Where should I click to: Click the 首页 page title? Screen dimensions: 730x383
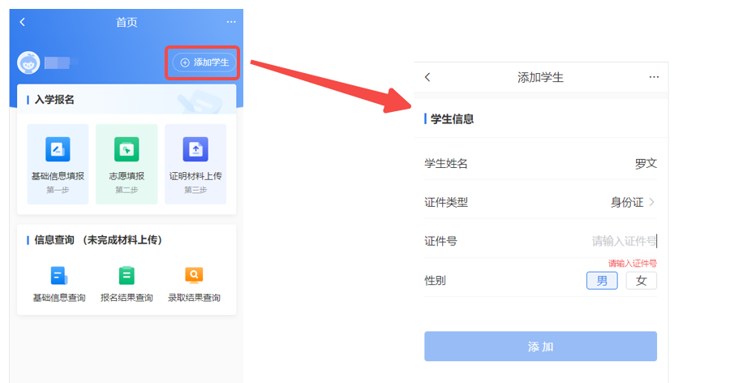pyautogui.click(x=127, y=22)
